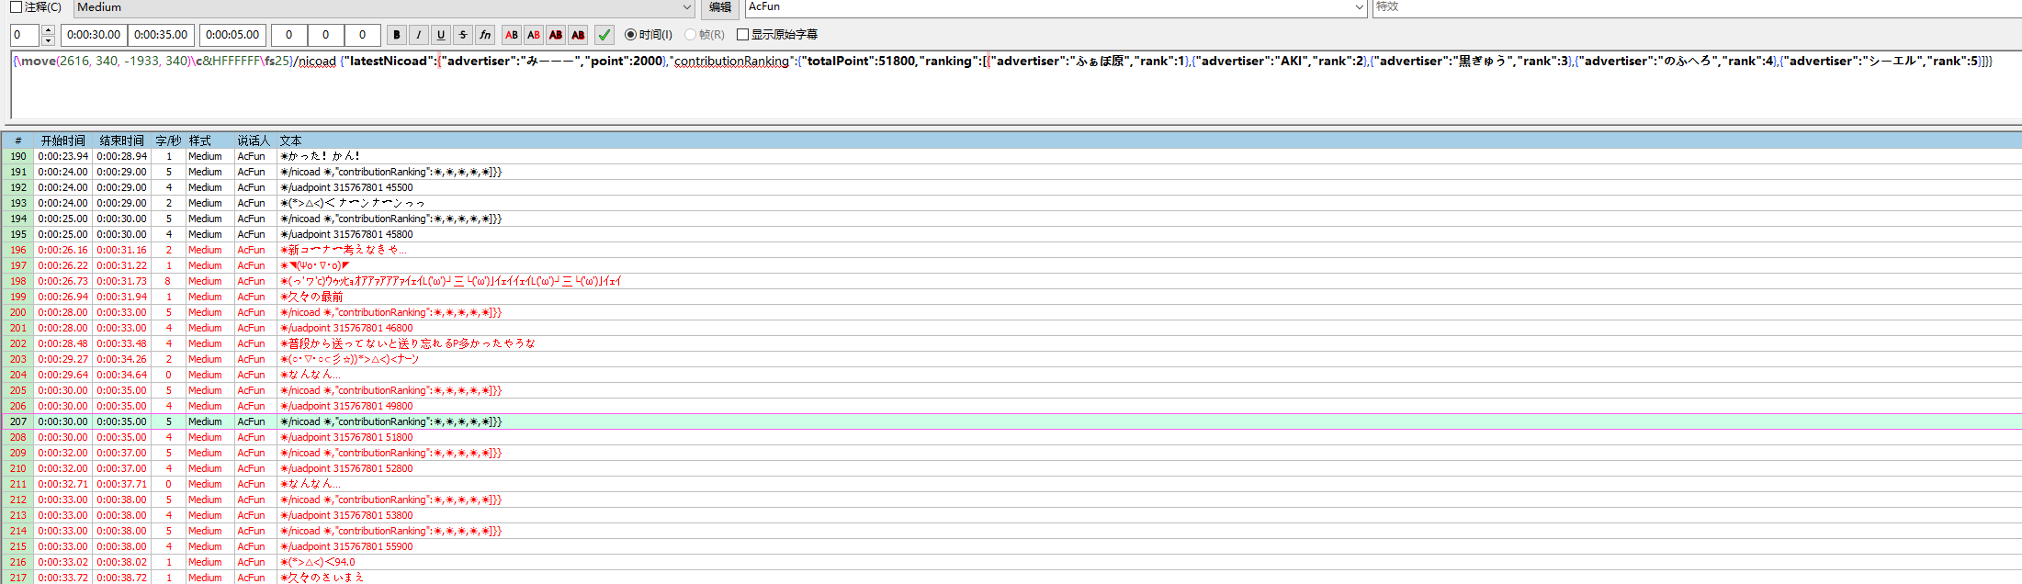Select subtitle line 198 starting at 0:00:26.73

click(1011, 281)
